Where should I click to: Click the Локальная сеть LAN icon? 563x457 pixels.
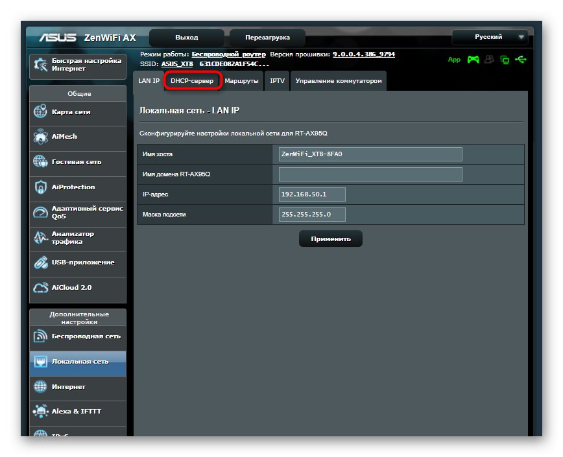40,361
